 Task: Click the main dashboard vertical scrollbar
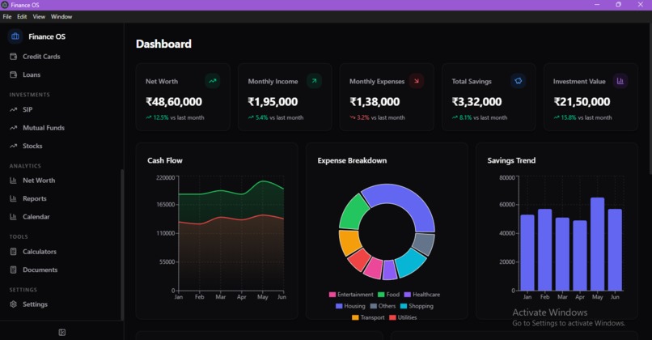tap(650, 99)
